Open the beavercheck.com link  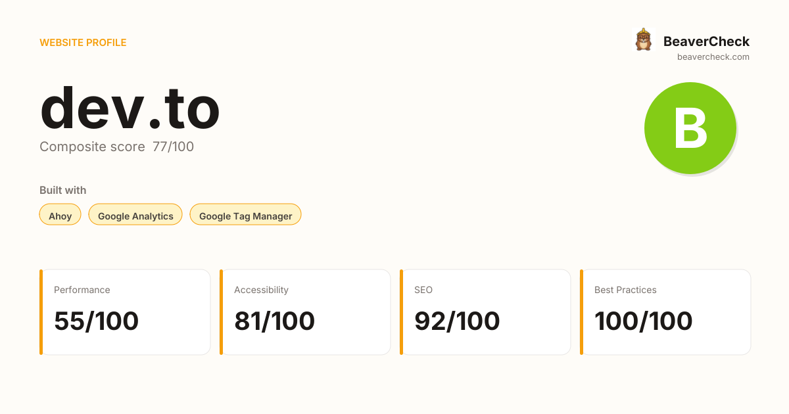click(x=713, y=57)
